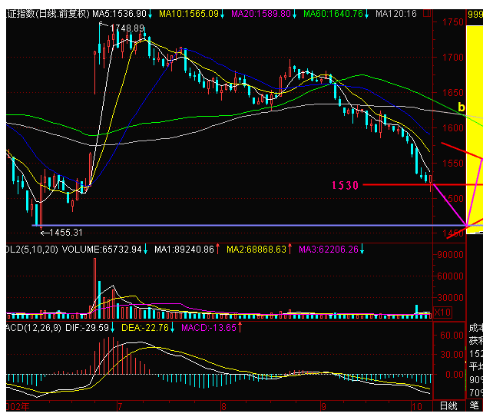Click the DIF:-29.59 MACD value

pyautogui.click(x=87, y=328)
